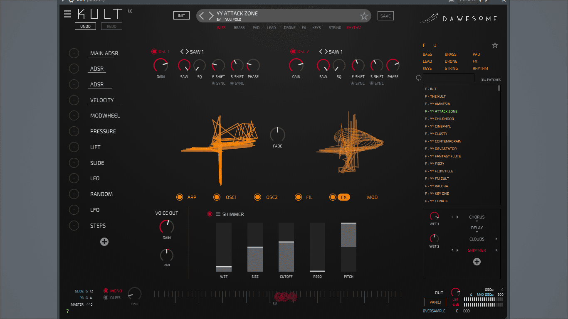Click the WET 2 knob

click(434, 239)
